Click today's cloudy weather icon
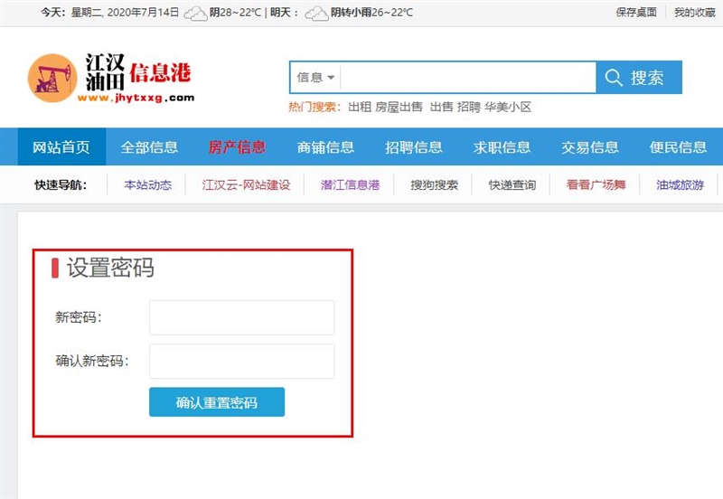Screen dimensions: 723x499 [195, 13]
